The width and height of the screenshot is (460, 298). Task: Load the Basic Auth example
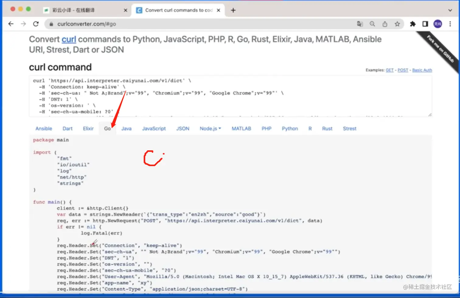[x=422, y=70]
